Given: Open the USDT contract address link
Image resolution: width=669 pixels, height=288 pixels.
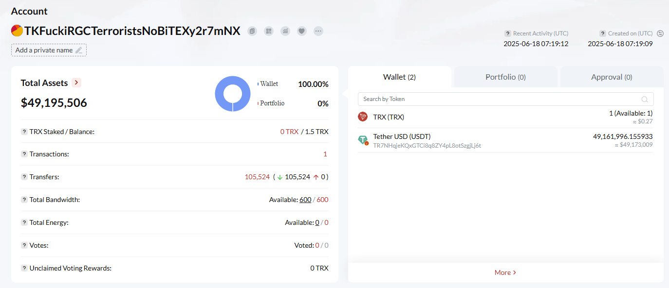Looking at the screenshot, I should pos(427,145).
